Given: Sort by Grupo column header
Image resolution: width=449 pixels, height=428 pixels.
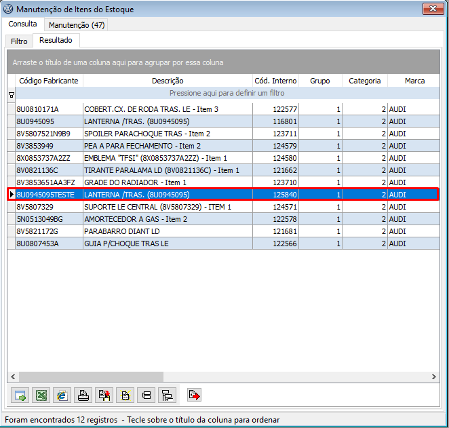Looking at the screenshot, I should [x=320, y=81].
